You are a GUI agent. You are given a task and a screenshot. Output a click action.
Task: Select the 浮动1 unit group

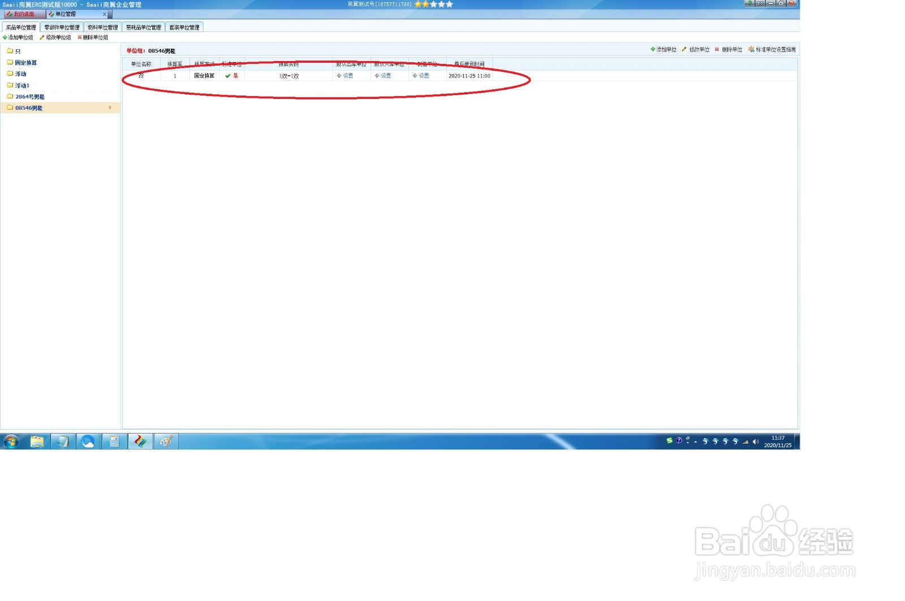coord(60,85)
